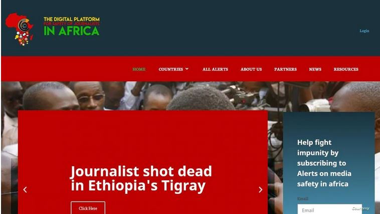Click the 'Journalist shot dead in Ethiopia's Tigray' headline
The height and width of the screenshot is (214, 380).
[x=141, y=178]
